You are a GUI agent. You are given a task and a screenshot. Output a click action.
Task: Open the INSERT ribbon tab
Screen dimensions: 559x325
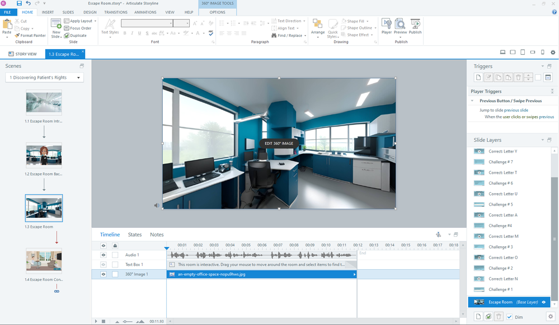coord(48,12)
